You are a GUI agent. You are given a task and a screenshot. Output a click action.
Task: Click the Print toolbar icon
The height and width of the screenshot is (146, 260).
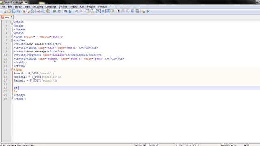tap(32, 11)
